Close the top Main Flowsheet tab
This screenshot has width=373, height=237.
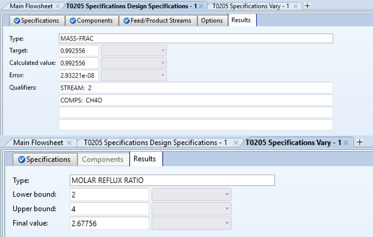58,6
